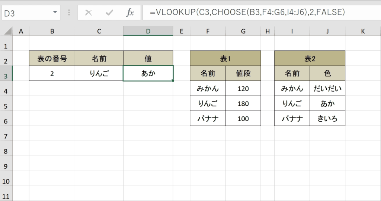Click the 表の番号 header cell
This screenshot has width=381, height=201.
[x=52, y=58]
